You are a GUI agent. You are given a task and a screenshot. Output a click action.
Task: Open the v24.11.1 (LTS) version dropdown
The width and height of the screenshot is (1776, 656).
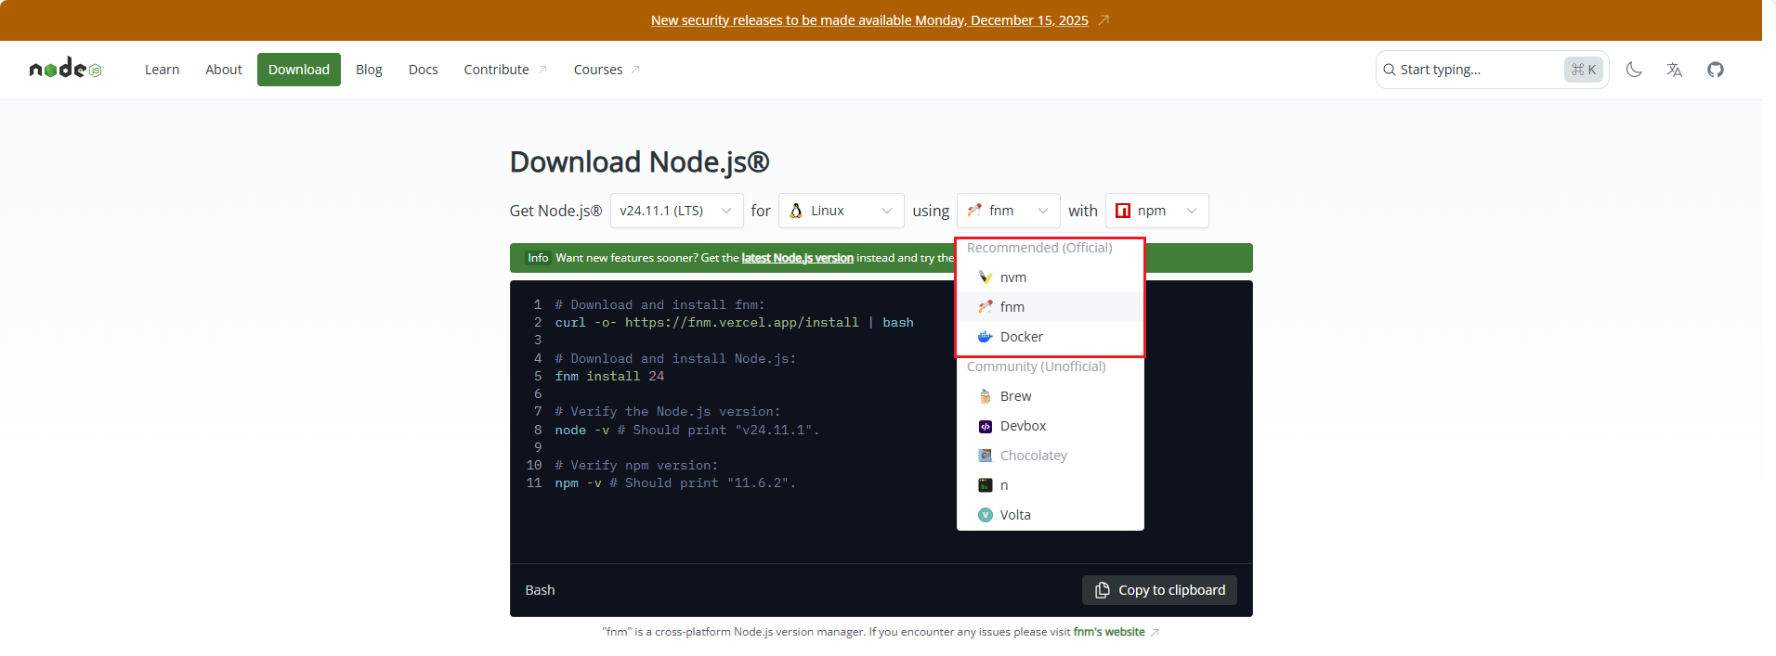click(677, 211)
